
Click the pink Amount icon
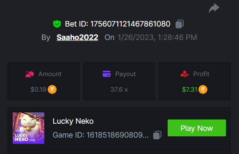[30, 74]
